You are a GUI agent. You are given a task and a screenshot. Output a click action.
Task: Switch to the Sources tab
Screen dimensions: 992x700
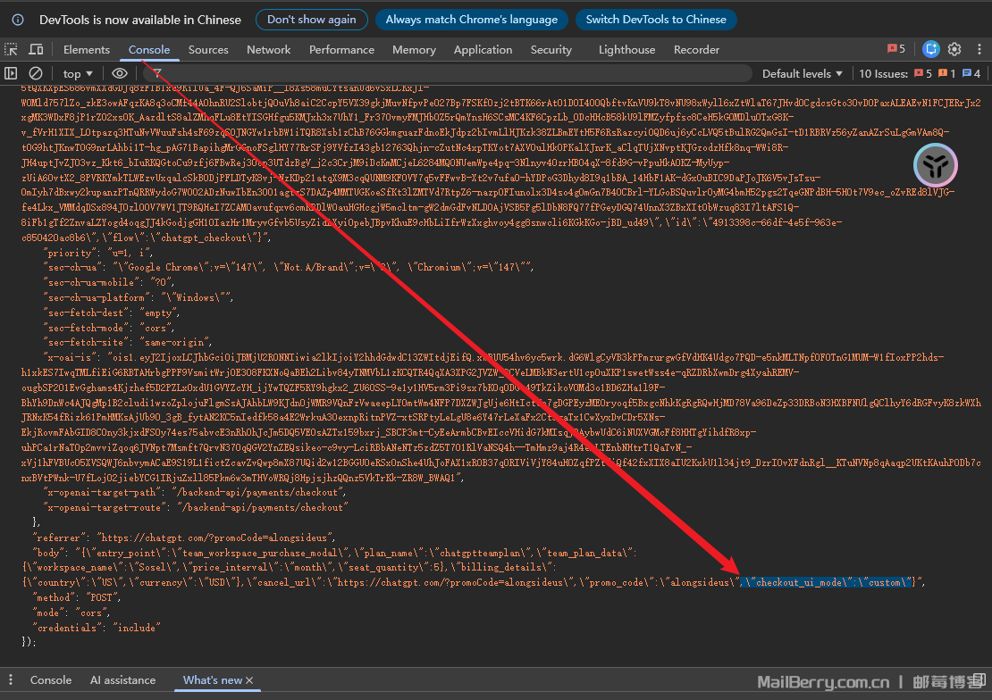click(208, 49)
